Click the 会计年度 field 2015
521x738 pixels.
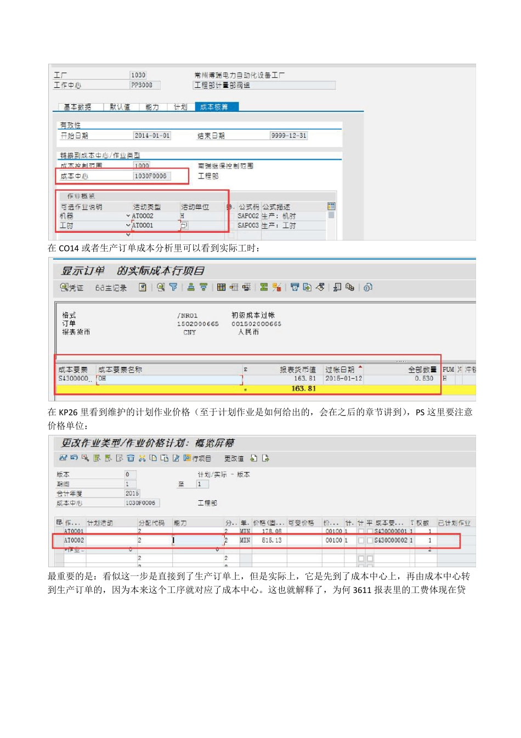pyautogui.click(x=132, y=494)
